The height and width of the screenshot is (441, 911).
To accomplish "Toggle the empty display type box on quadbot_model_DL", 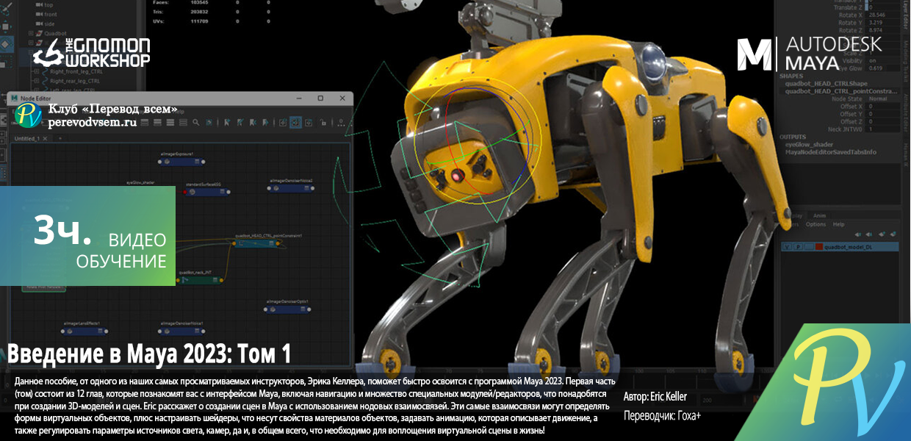I will pyautogui.click(x=809, y=247).
